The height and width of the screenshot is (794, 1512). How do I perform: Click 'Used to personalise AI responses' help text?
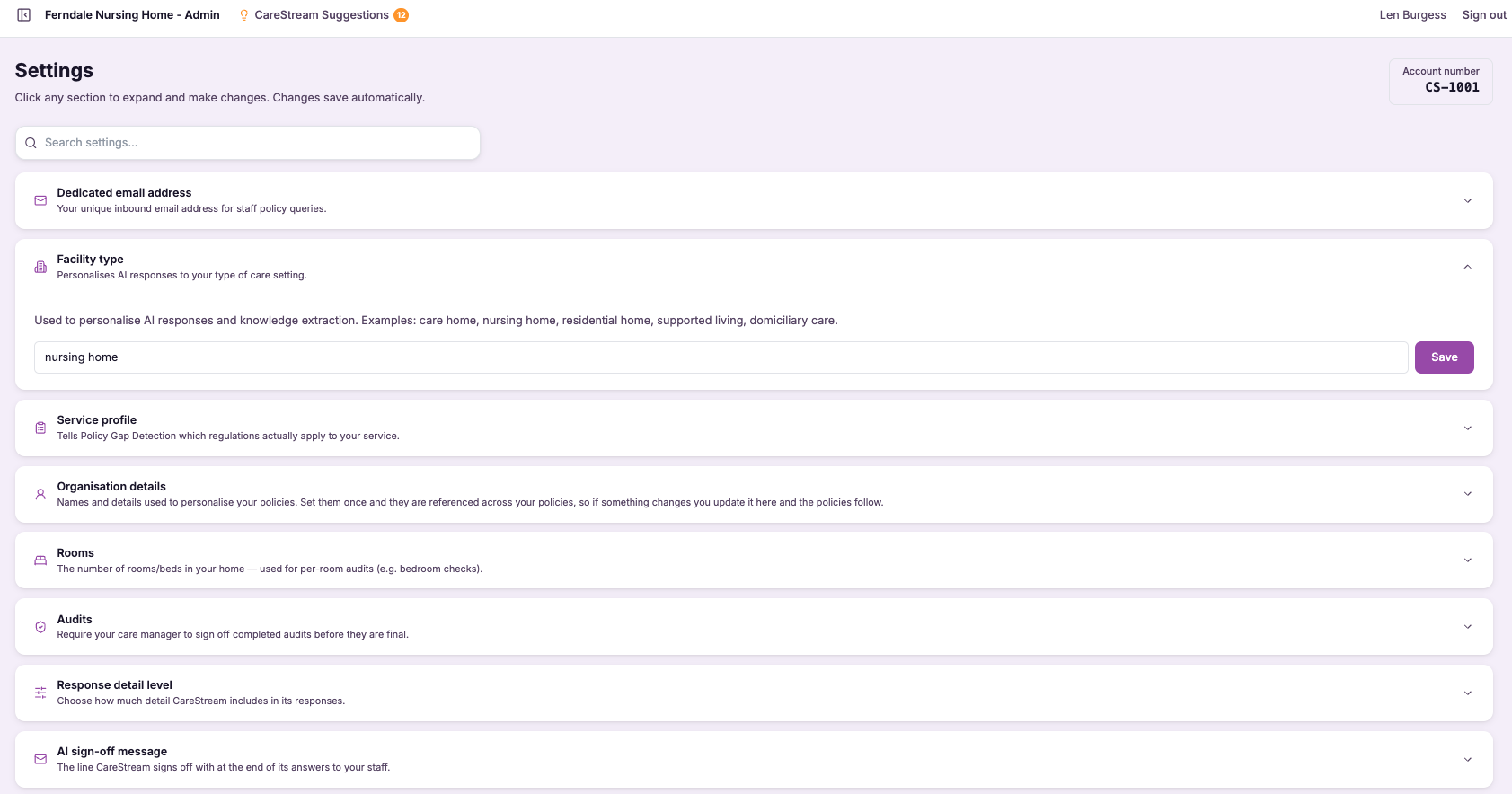[436, 321]
